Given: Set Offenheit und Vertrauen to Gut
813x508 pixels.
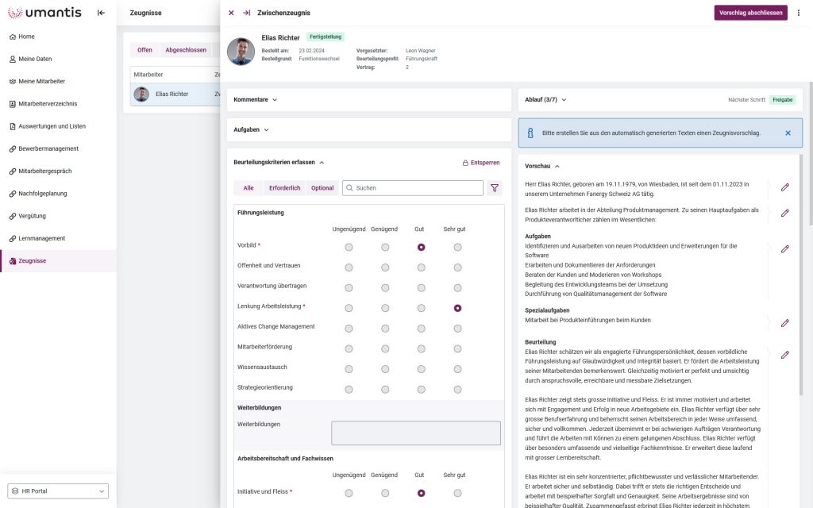Looking at the screenshot, I should (x=421, y=267).
